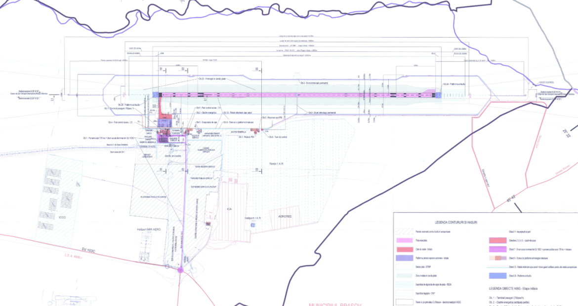Click the 'LEGENDA OBIECTE AIBG - Etapa initiala' heading

click(513, 289)
